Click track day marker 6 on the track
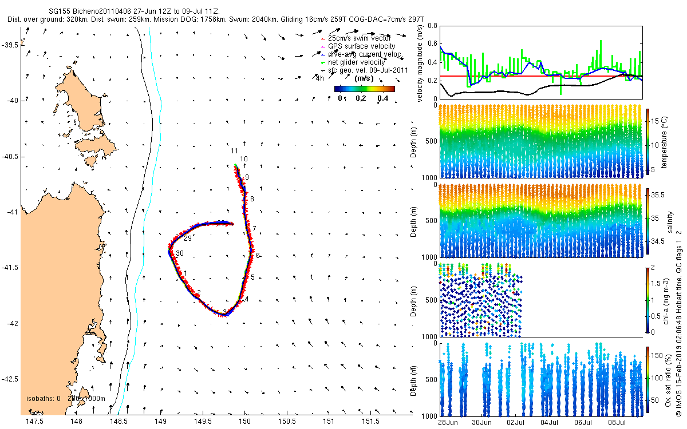Viewport: 687px width, 429px height. 258,256
